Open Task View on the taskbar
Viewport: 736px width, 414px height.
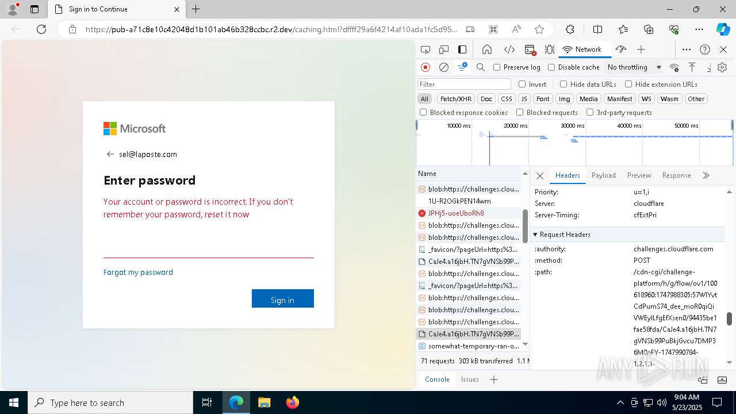[x=207, y=402]
